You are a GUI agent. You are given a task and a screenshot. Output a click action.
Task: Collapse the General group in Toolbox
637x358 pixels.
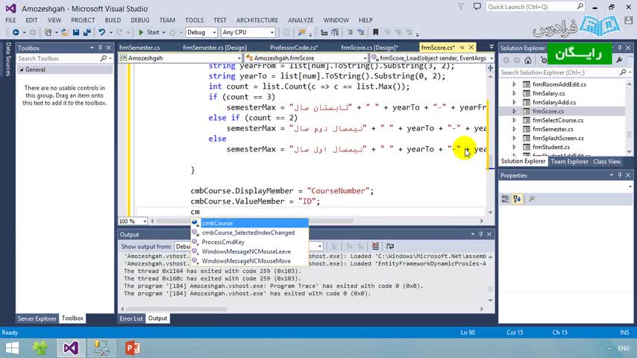[22, 69]
